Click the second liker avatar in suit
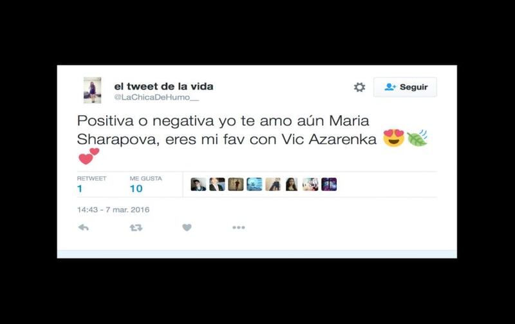The width and height of the screenshot is (515, 324). pyautogui.click(x=217, y=184)
